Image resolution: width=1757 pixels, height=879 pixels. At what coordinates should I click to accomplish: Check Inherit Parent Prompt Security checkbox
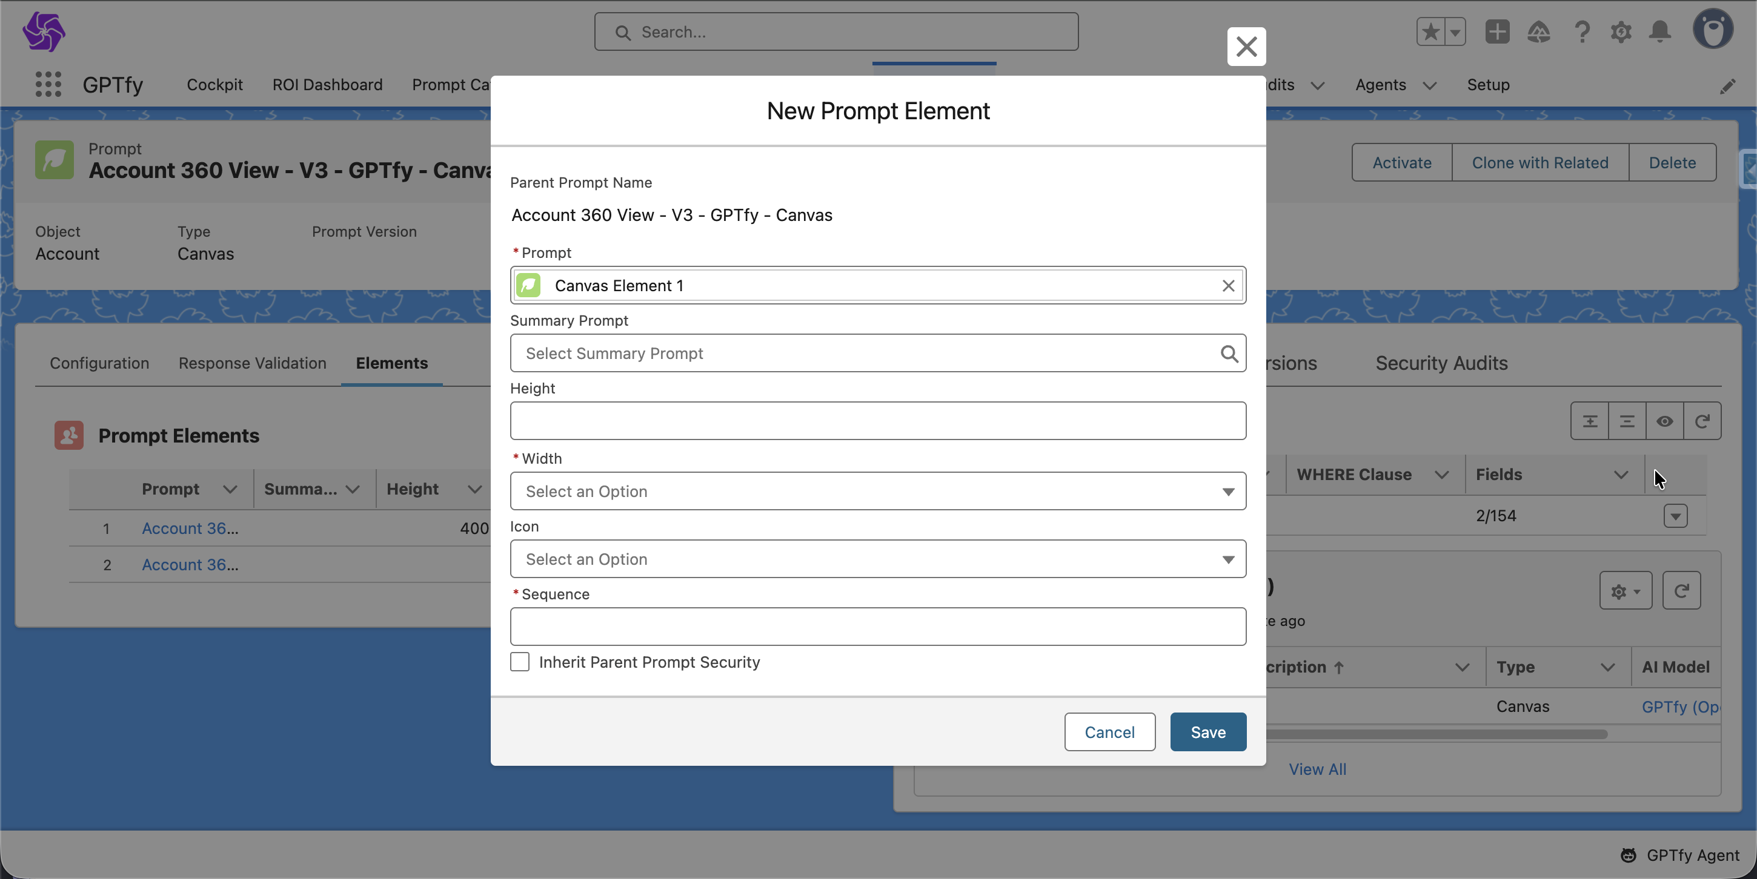(x=520, y=662)
